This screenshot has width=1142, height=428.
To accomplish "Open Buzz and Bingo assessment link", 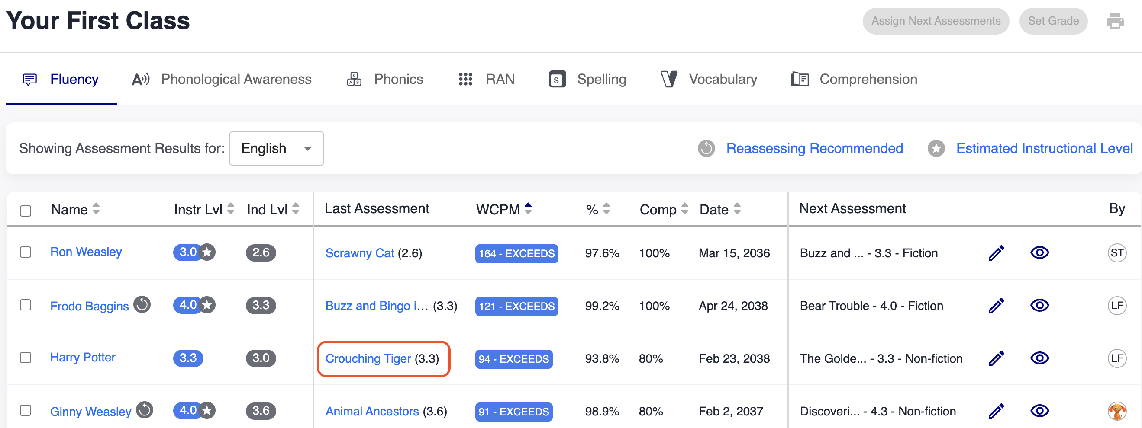I will 377,306.
